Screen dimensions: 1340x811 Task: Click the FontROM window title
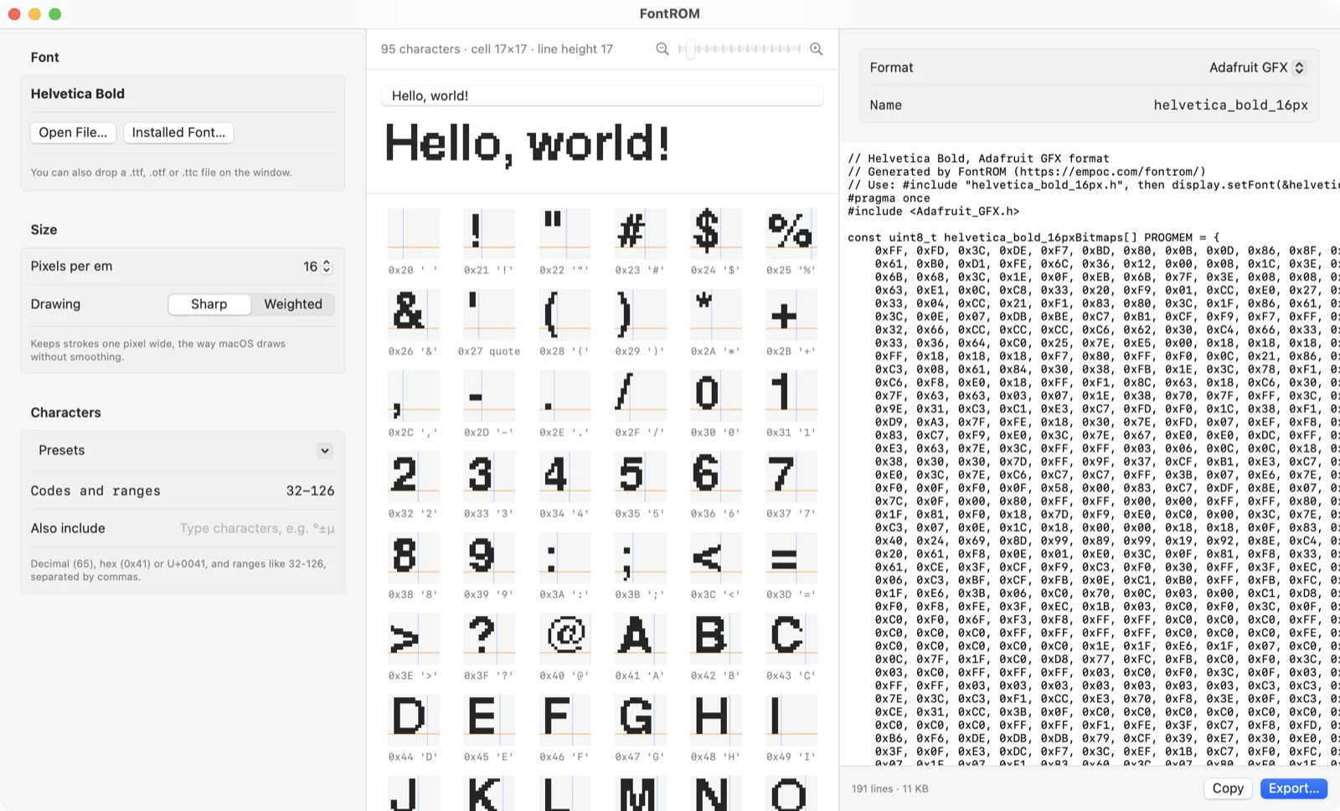coord(669,13)
